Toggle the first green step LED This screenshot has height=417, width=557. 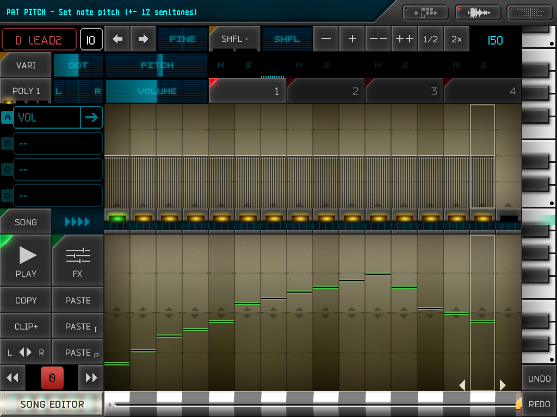click(117, 218)
